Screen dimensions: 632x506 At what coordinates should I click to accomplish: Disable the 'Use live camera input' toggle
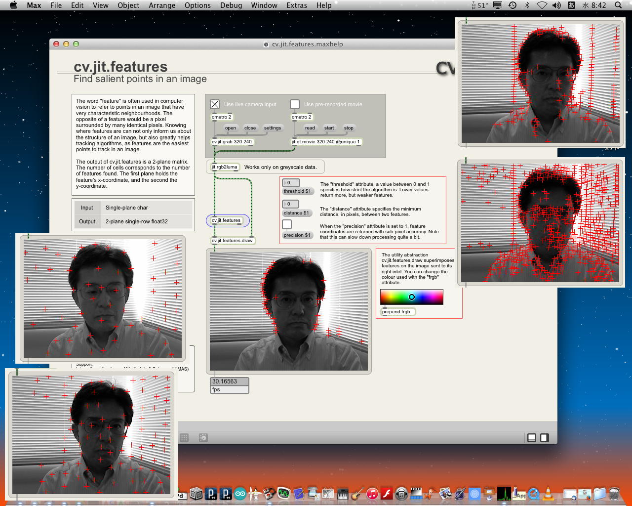215,104
